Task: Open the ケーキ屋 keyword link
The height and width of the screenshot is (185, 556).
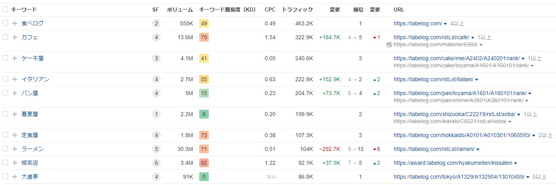Action: click(x=33, y=58)
